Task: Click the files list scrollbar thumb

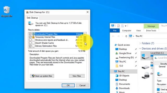Action: (85, 39)
